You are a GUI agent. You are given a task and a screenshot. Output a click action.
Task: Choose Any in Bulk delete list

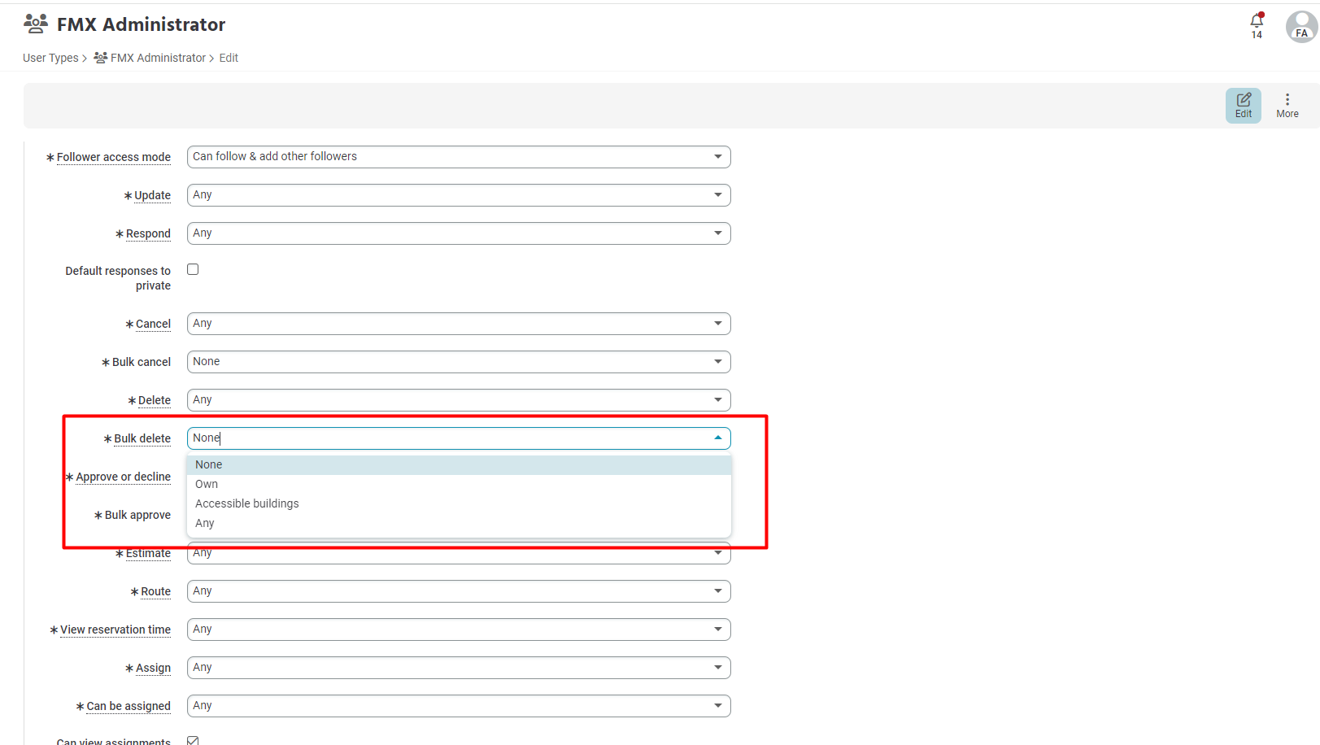coord(459,523)
